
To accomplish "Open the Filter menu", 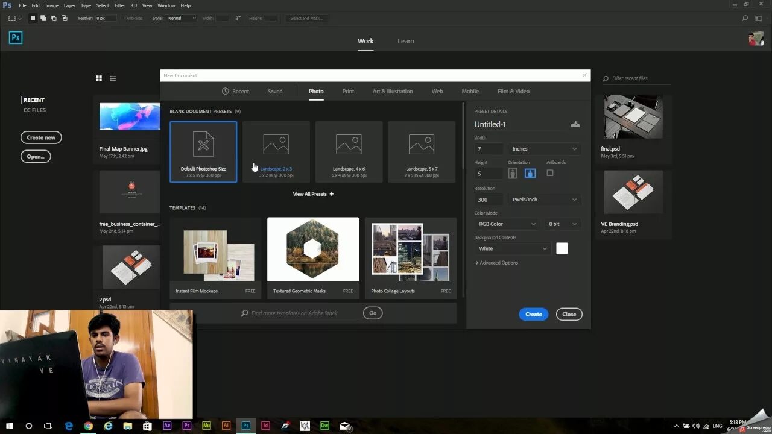I will (120, 5).
